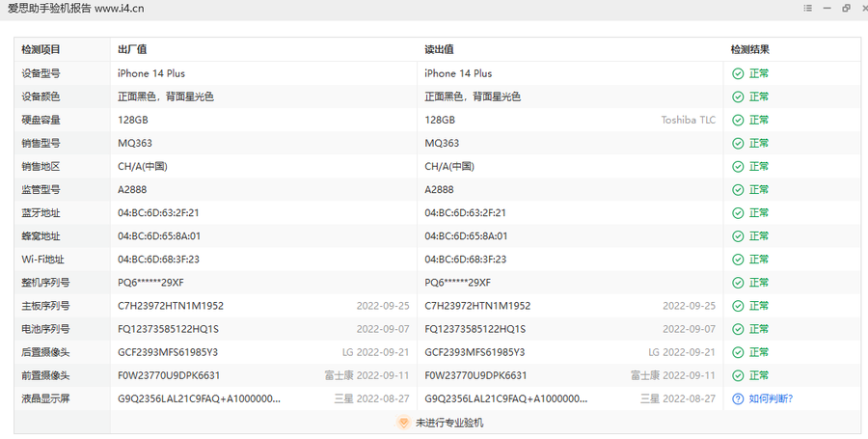Click the 出厂值 column header
This screenshot has height=439, width=868.
pyautogui.click(x=132, y=50)
